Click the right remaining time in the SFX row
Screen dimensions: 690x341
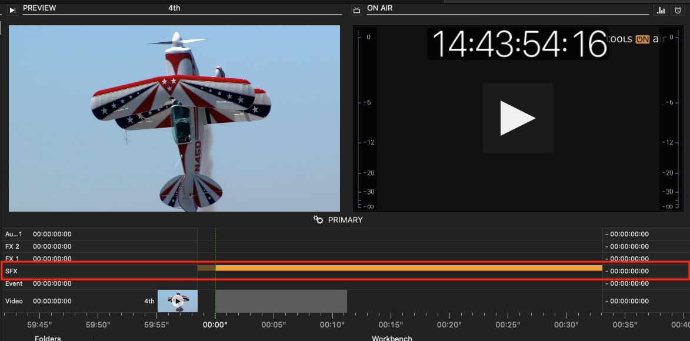click(627, 271)
